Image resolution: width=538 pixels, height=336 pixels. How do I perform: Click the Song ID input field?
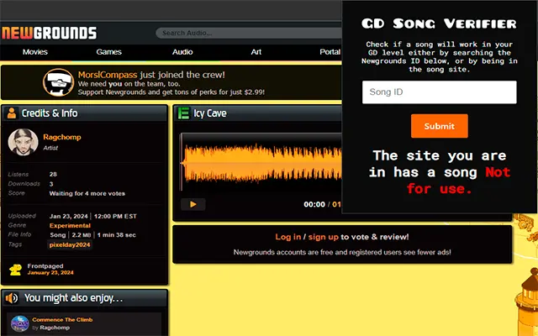click(439, 92)
